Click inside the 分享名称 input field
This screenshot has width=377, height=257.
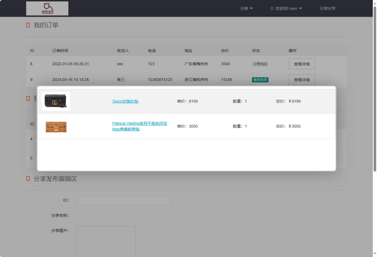tap(124, 216)
